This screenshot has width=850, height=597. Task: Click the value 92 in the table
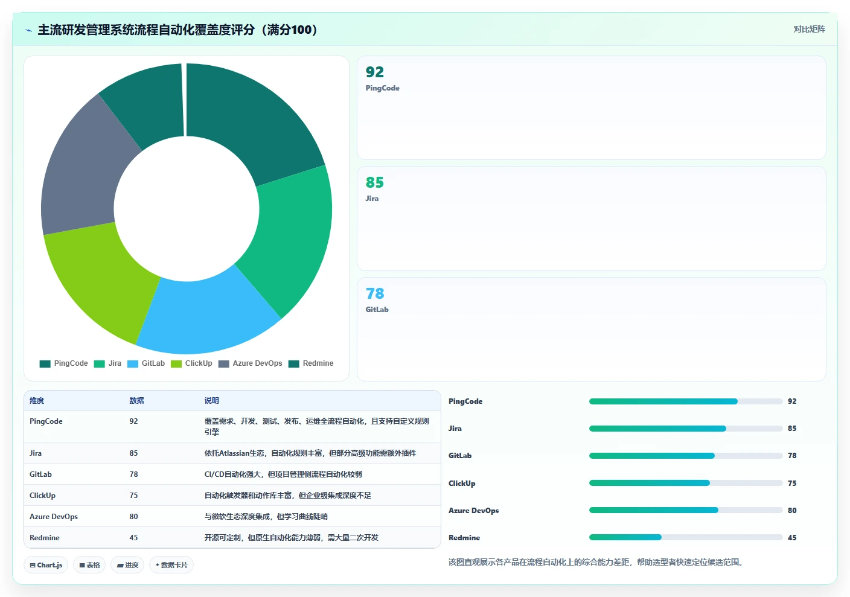pos(133,421)
